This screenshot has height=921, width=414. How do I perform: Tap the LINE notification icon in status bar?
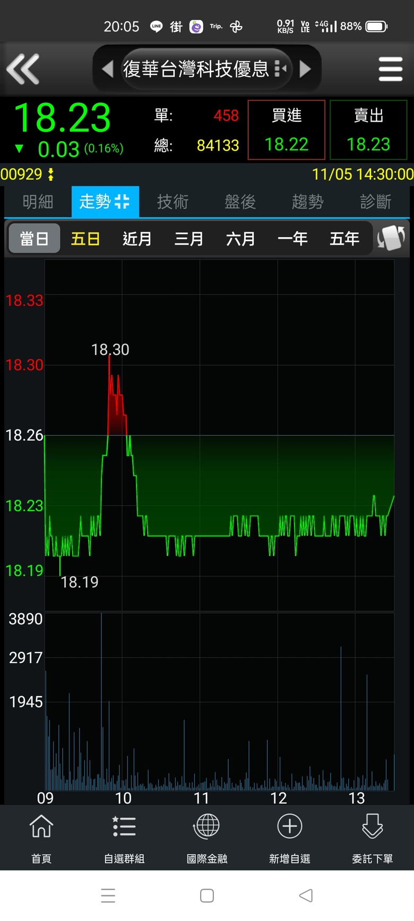[156, 26]
